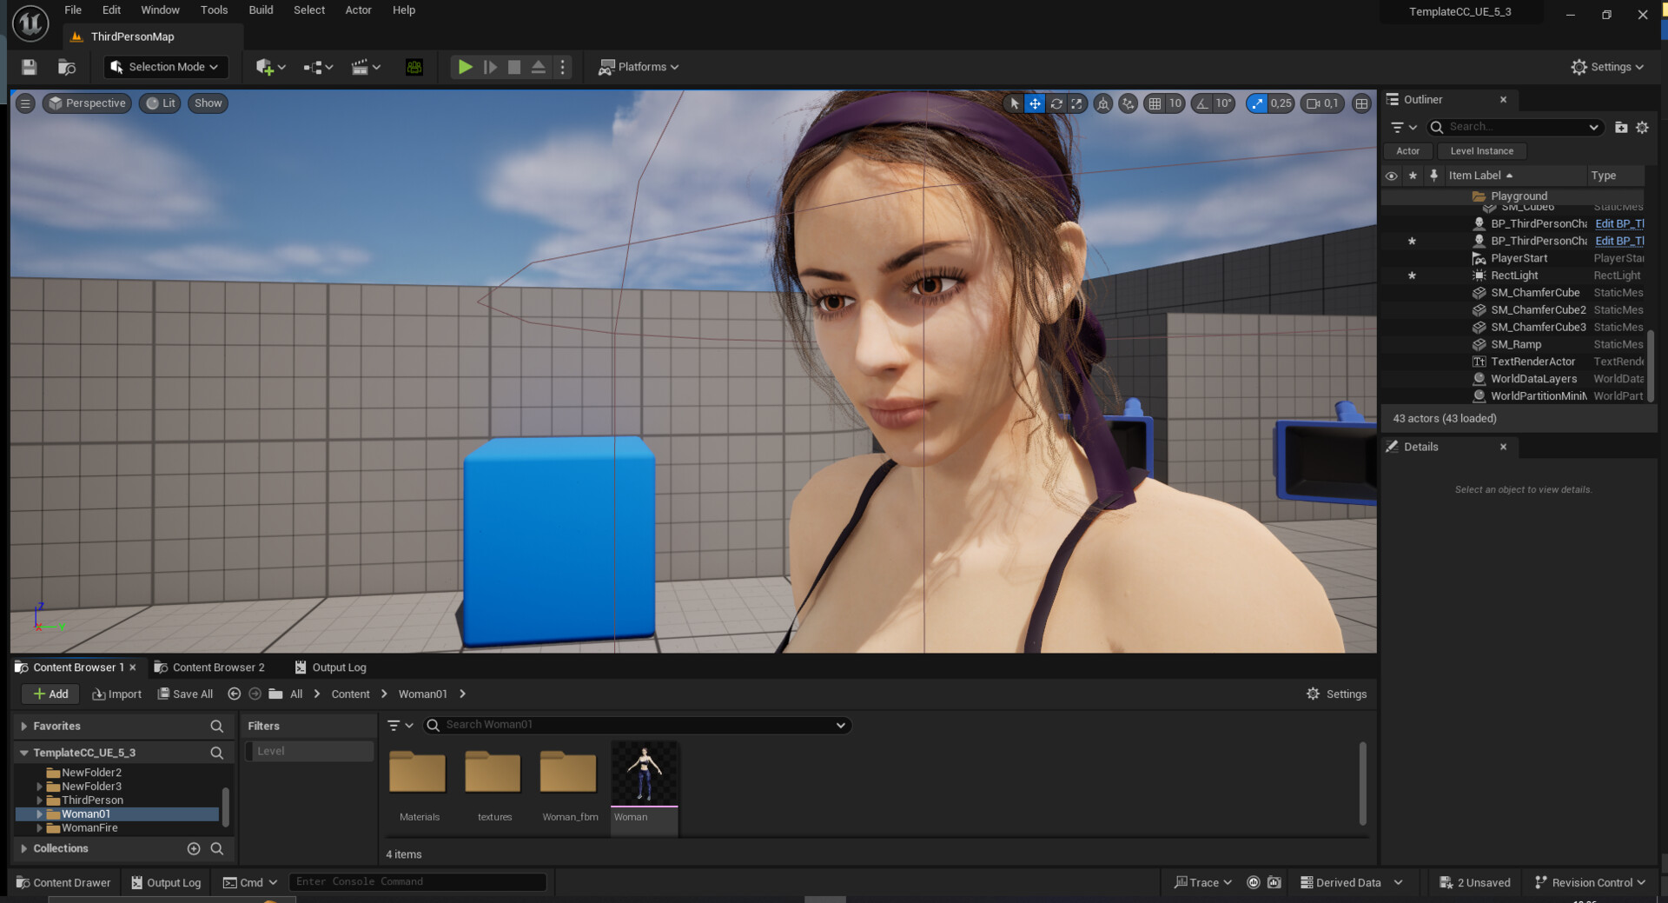Open the Perspective view dropdown
Screen dimensions: 1668x903
point(86,103)
